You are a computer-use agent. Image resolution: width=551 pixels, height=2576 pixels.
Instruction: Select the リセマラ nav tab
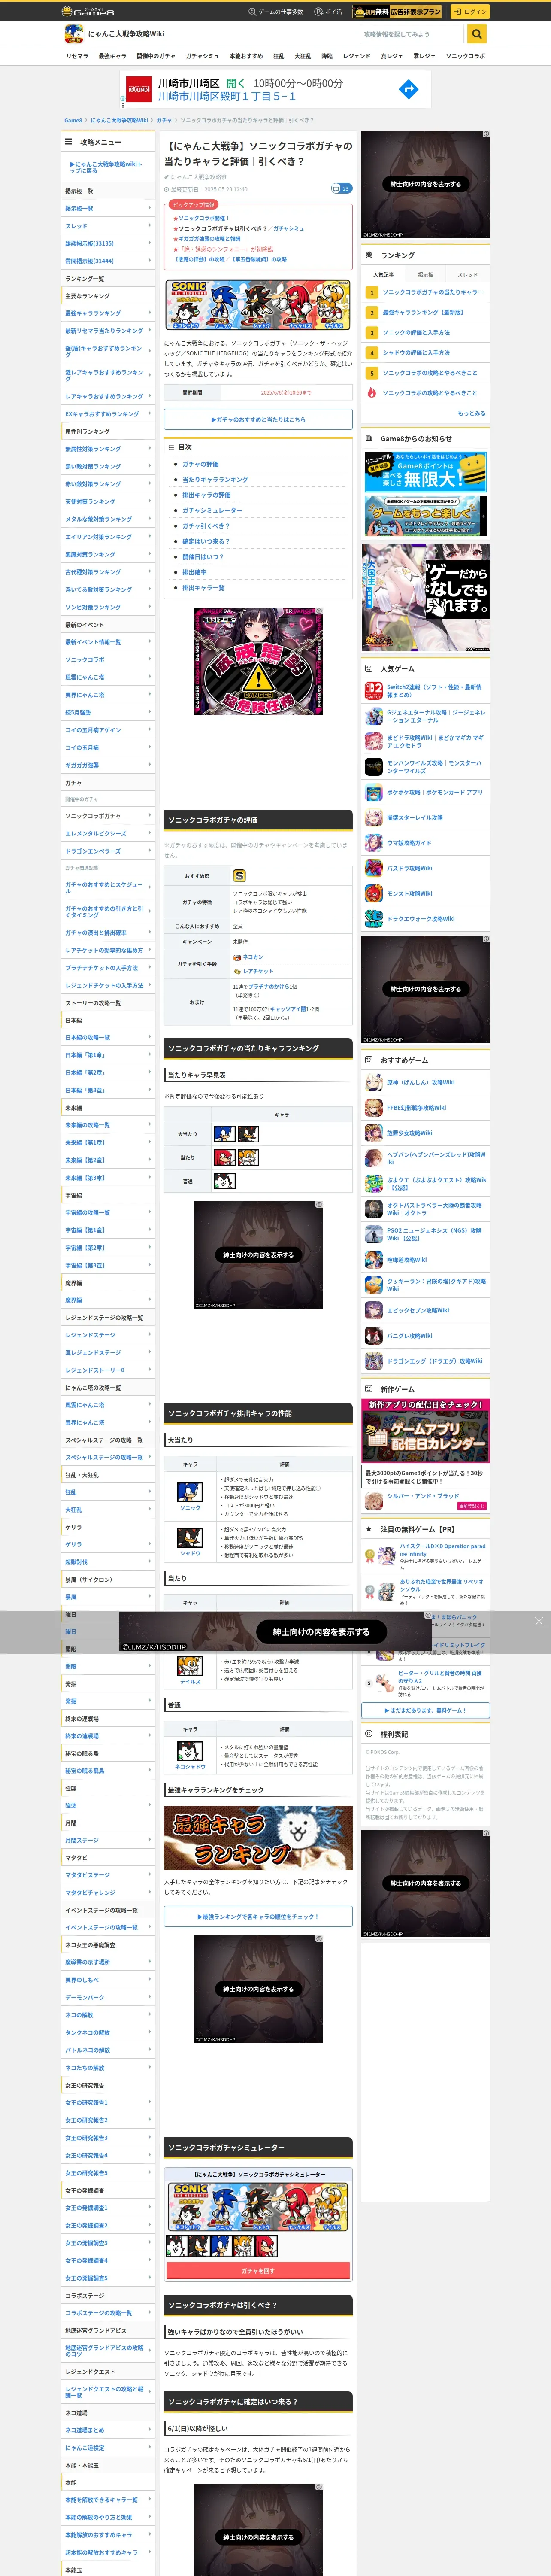tap(77, 56)
